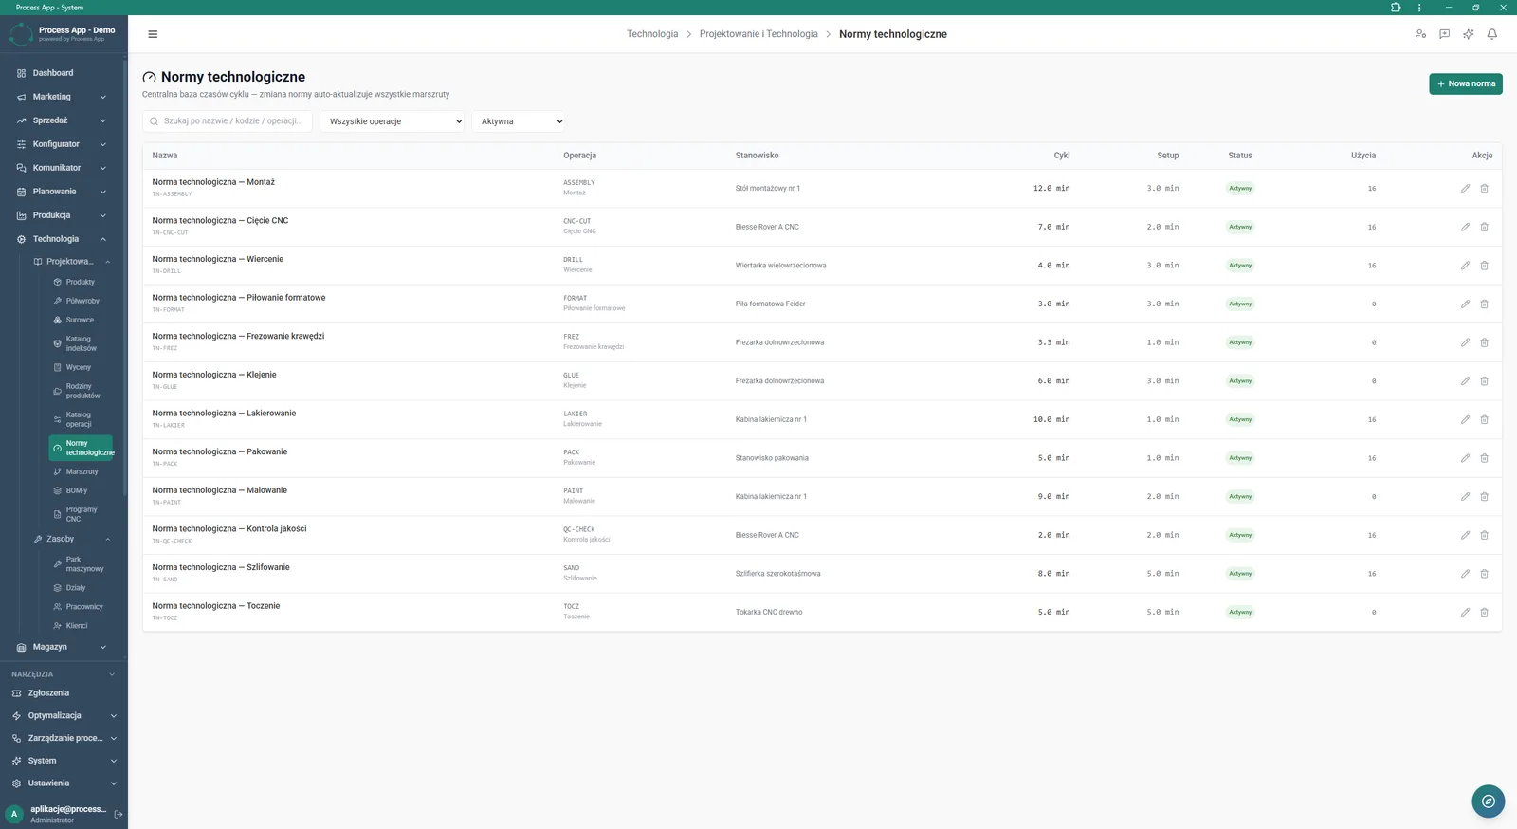The width and height of the screenshot is (1517, 829).
Task: Click 'Piła formatowa Felder' workstation cell
Action: pyautogui.click(x=771, y=304)
